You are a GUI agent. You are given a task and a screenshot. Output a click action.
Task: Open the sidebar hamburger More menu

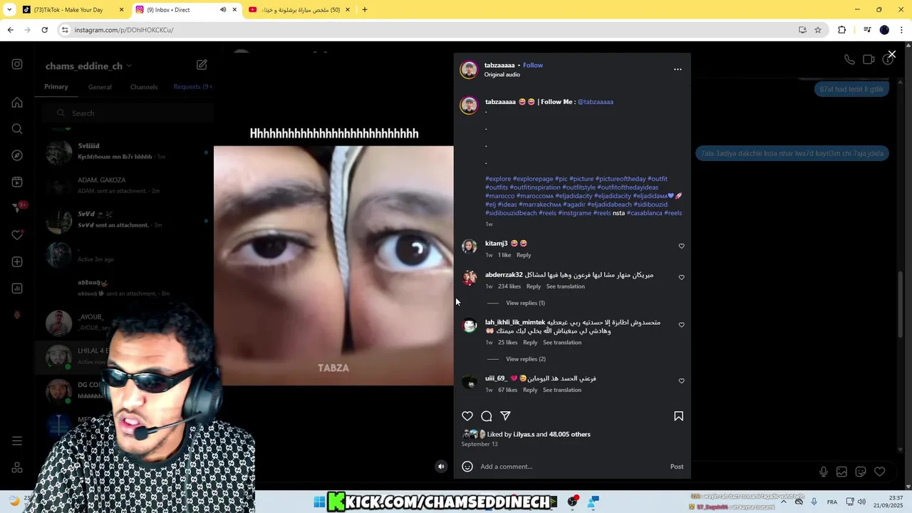17,441
